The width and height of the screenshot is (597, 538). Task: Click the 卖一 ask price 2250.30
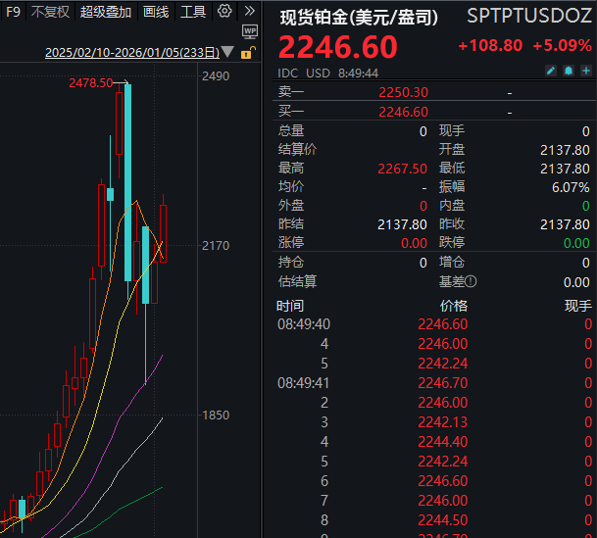[403, 92]
